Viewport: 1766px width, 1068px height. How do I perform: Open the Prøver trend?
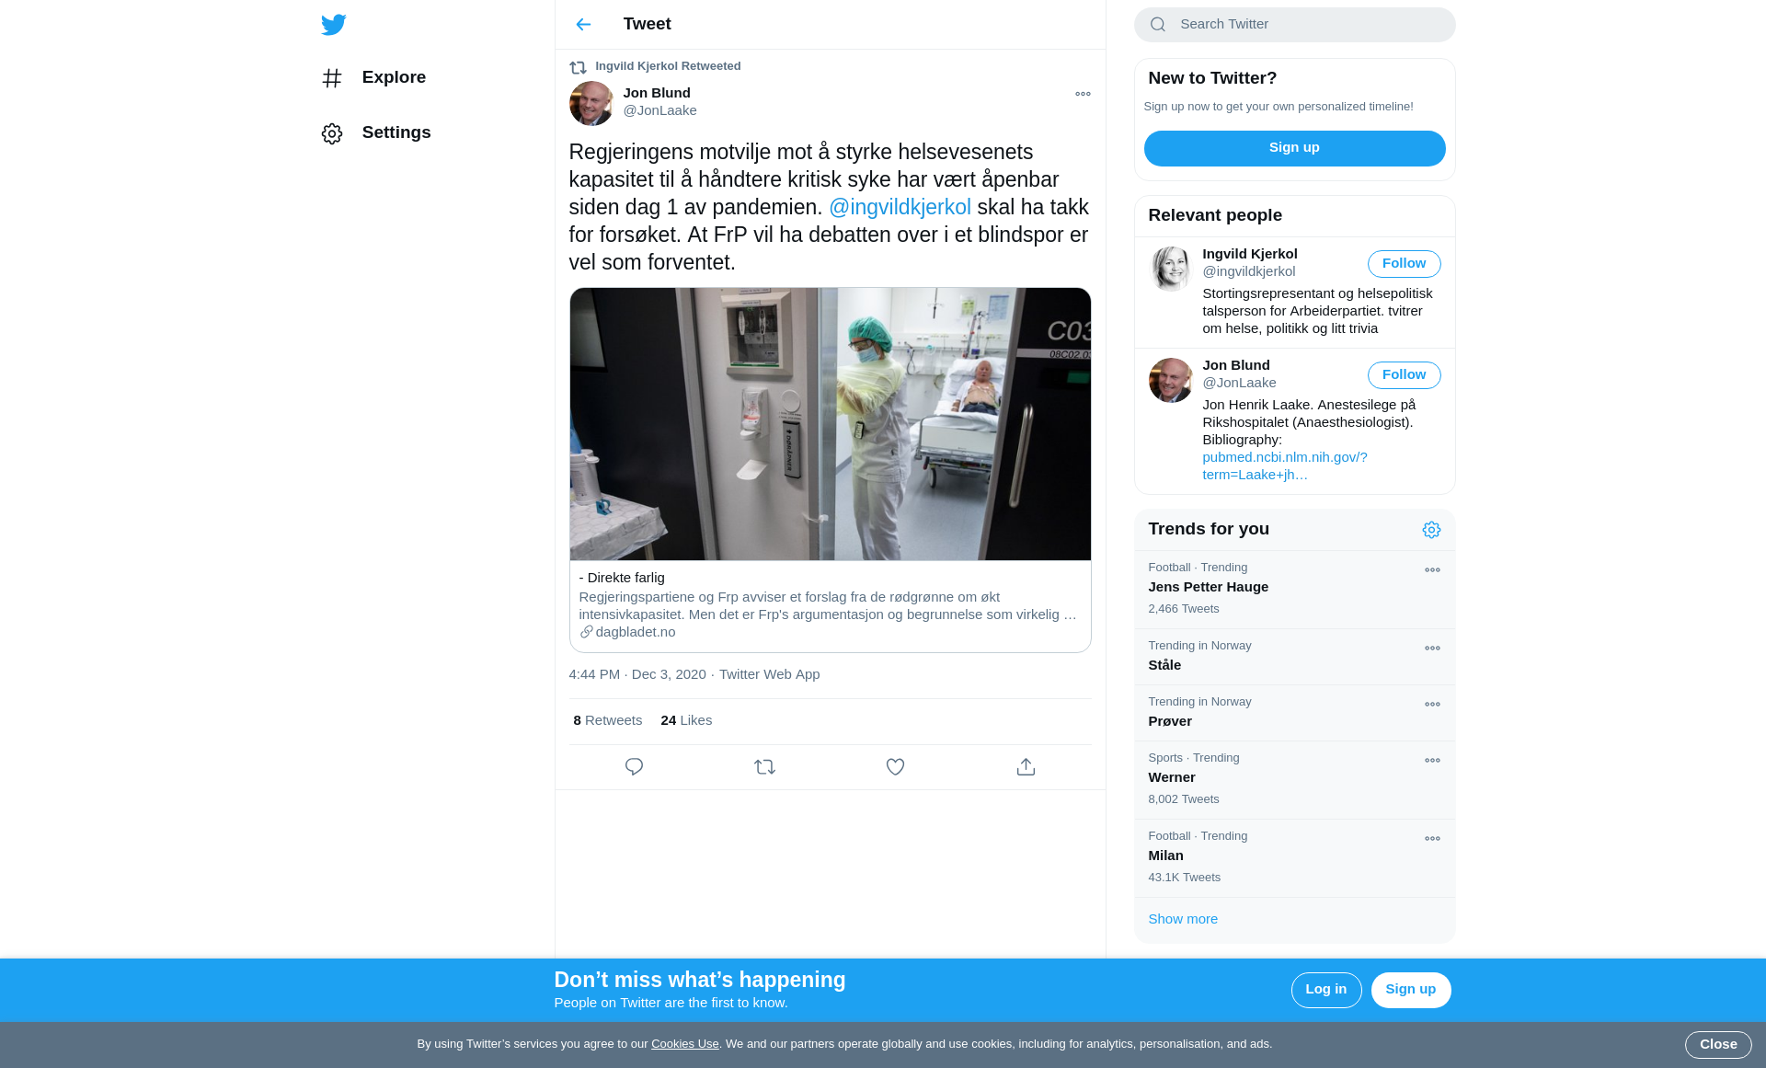(x=1294, y=713)
